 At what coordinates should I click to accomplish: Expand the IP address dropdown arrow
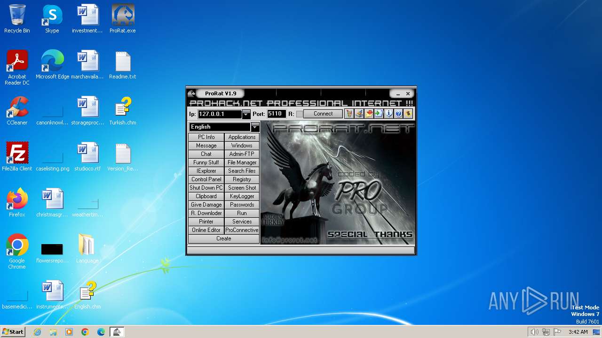246,114
